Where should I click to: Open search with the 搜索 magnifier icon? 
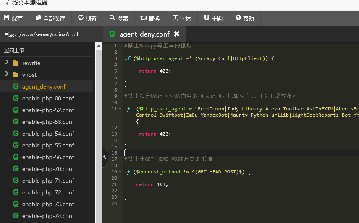click(112, 17)
